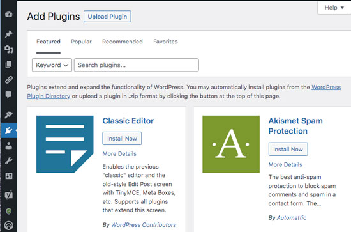The width and height of the screenshot is (351, 232).
Task: Open More Details for Classic Editor
Action: [119, 154]
